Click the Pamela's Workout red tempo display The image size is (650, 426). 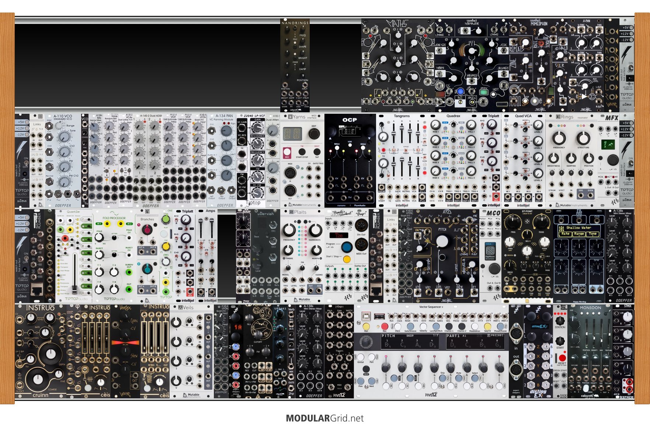[x=338, y=235]
